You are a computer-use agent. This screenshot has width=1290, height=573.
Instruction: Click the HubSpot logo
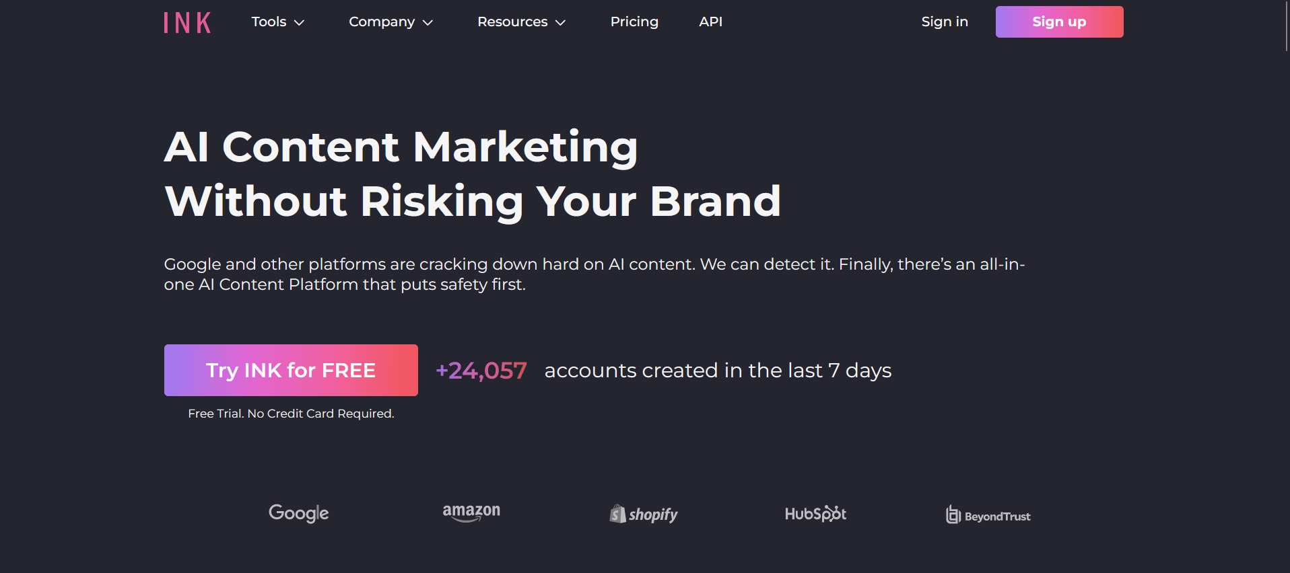[815, 514]
